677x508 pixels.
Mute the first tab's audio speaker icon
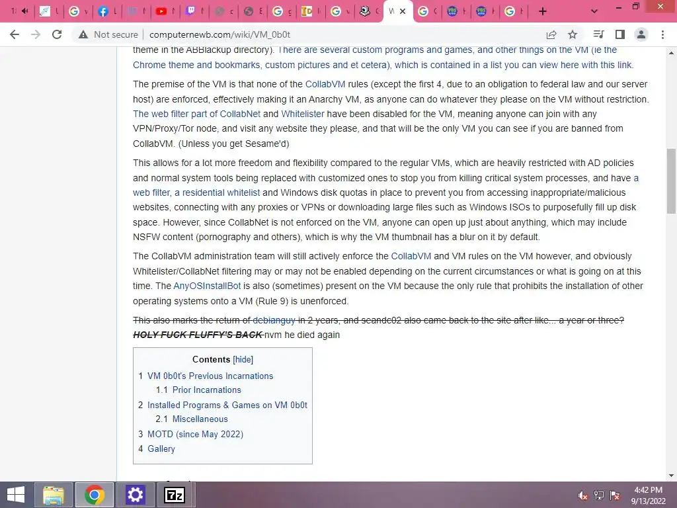25,11
